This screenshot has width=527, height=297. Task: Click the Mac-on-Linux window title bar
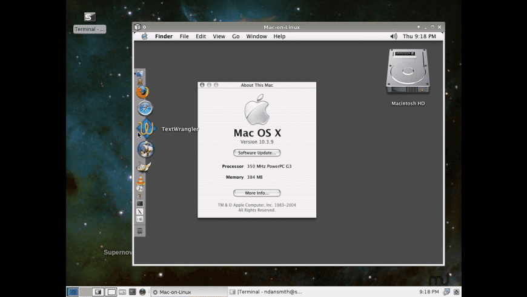pos(282,27)
